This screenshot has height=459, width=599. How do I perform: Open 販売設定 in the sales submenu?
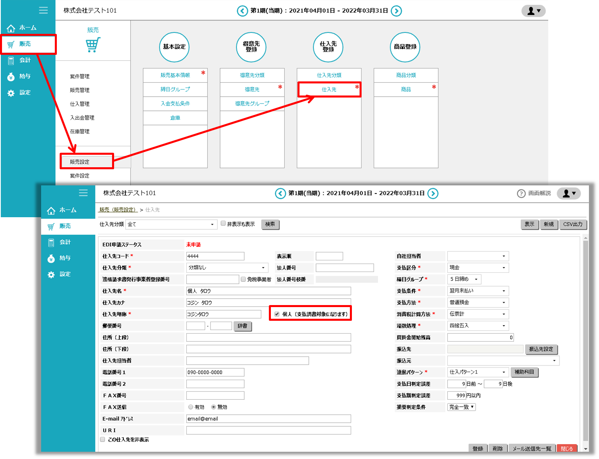(x=80, y=162)
